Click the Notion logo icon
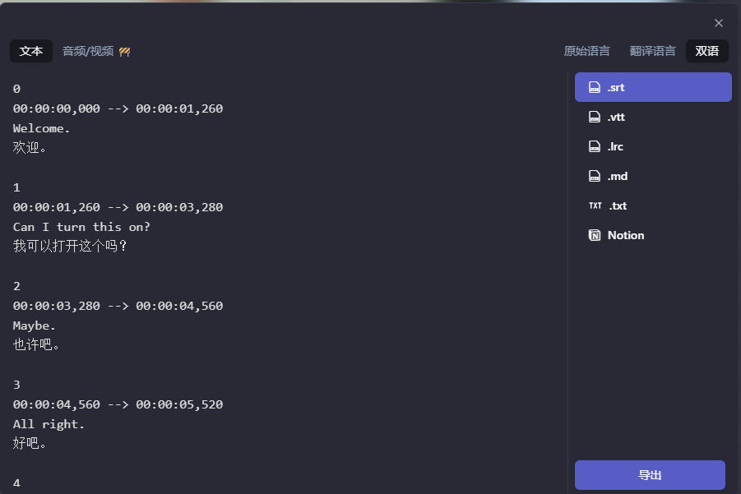This screenshot has width=741, height=494. pos(595,235)
